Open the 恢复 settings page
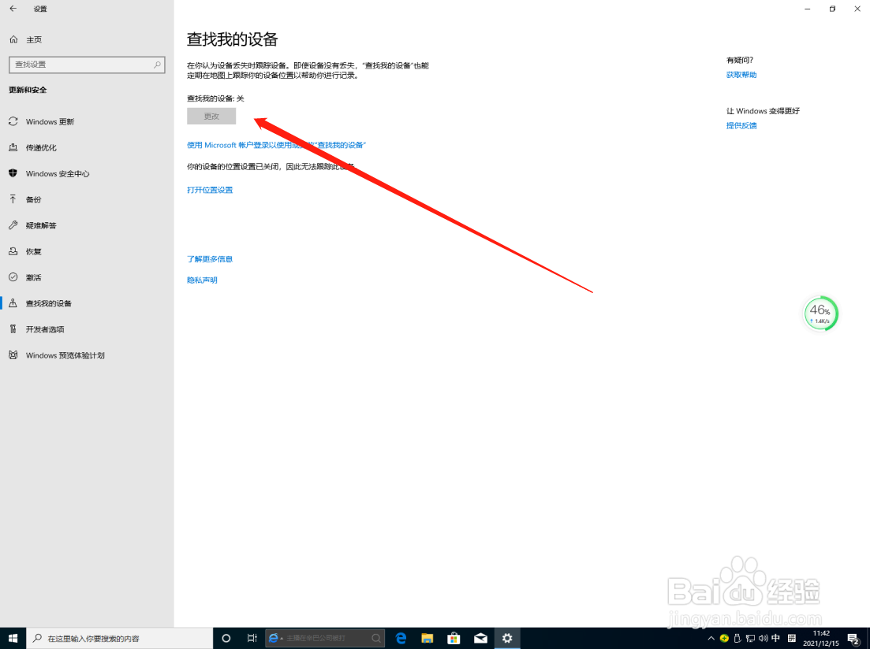This screenshot has width=870, height=649. click(35, 251)
